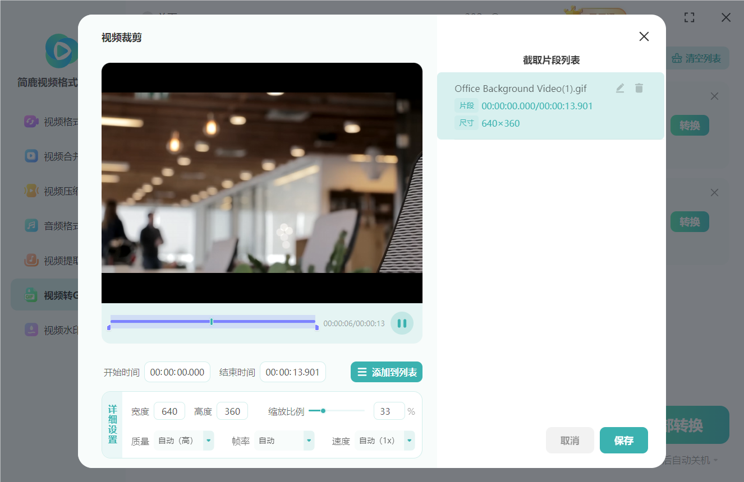This screenshot has width=744, height=482.
Task: Click the 开始时间 start time field
Action: 177,372
